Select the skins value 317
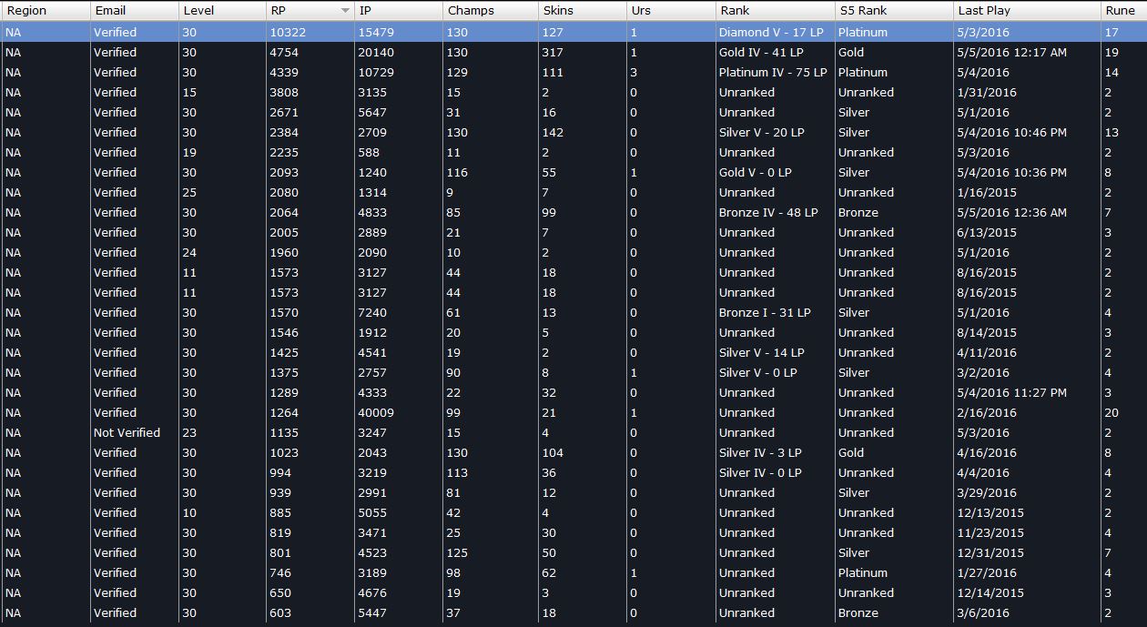The height and width of the screenshot is (627, 1147). pos(553,52)
